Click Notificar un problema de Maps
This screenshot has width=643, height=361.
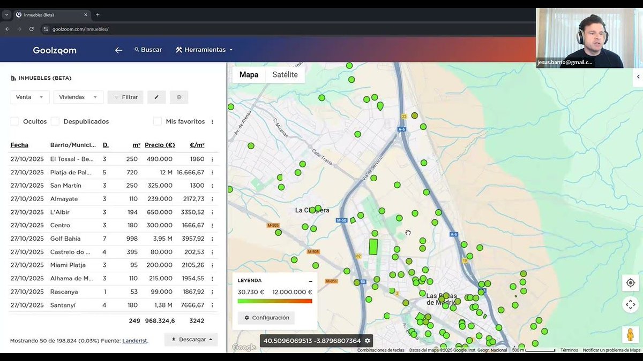[x=611, y=350]
